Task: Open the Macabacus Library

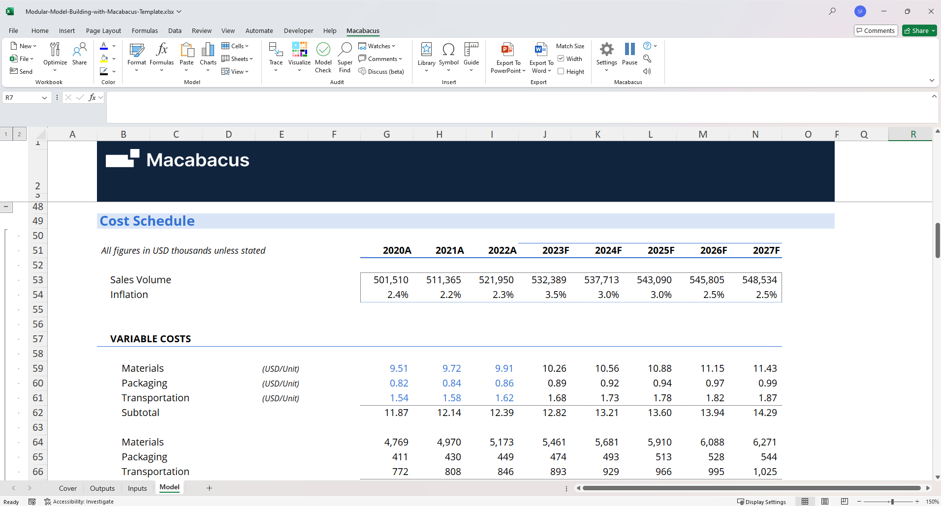Action: (x=426, y=50)
